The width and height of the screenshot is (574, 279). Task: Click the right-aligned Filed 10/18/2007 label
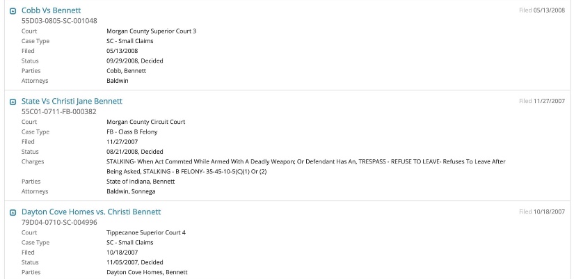542,212
